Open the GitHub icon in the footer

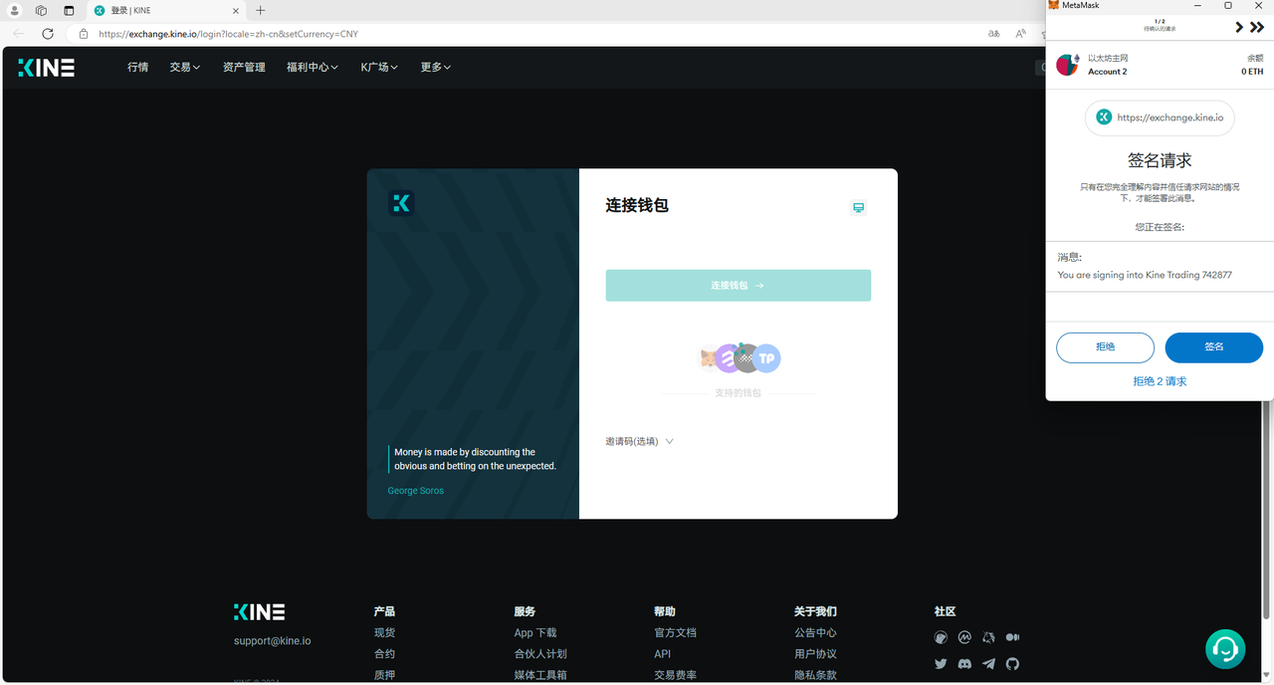[1012, 664]
